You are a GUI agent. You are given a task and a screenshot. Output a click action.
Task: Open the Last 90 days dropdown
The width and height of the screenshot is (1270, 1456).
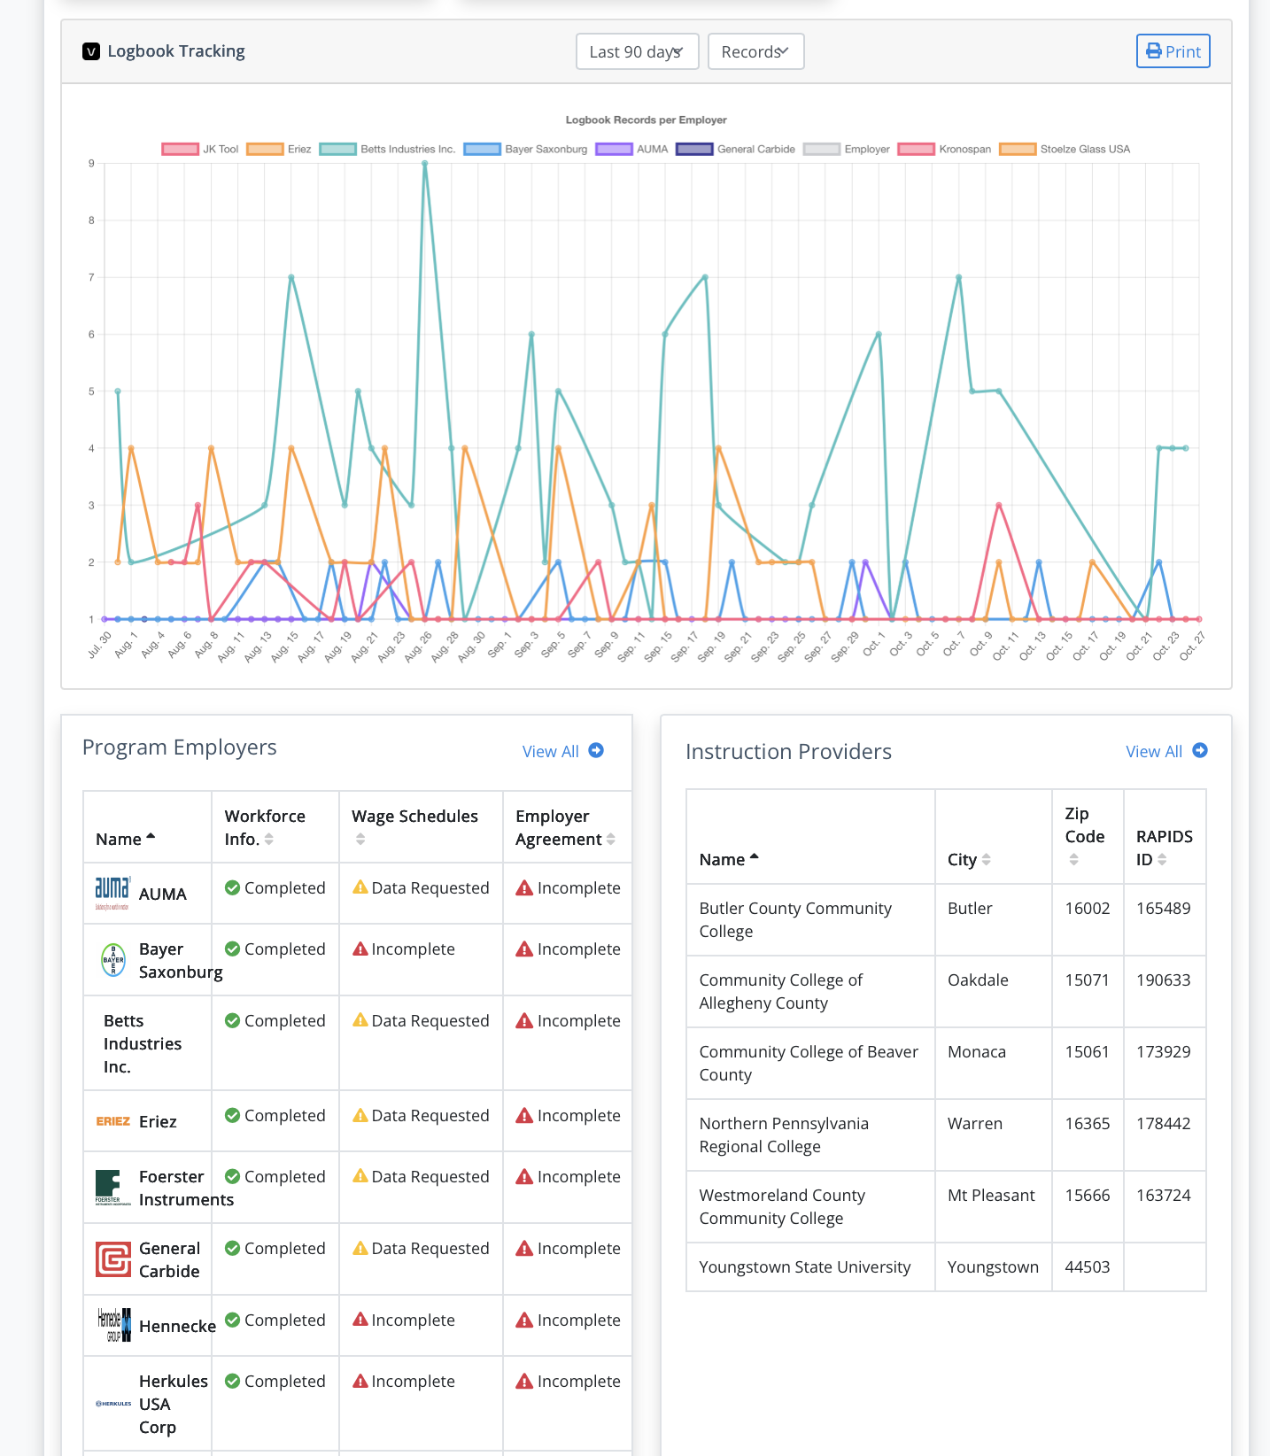click(x=637, y=51)
